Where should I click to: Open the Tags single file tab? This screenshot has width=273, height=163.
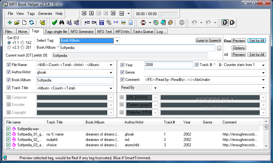pyautogui.click(x=56, y=32)
